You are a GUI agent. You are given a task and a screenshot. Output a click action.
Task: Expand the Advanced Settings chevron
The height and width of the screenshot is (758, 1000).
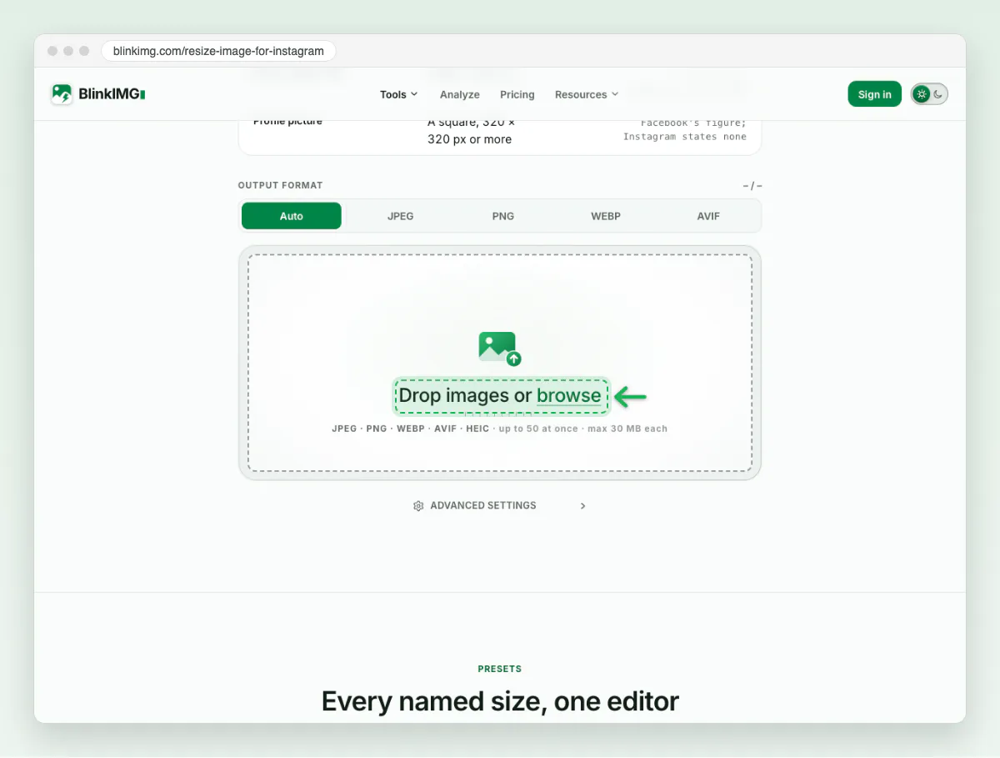[x=582, y=505]
